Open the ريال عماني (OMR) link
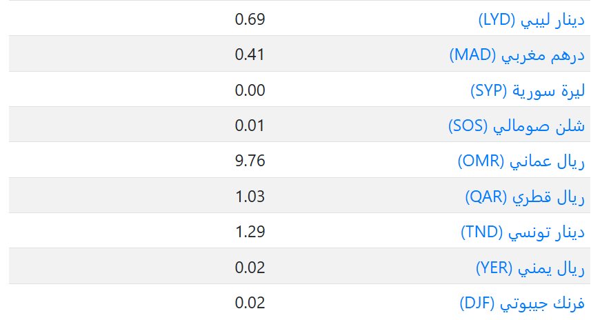This screenshot has width=591, height=320. click(x=521, y=162)
